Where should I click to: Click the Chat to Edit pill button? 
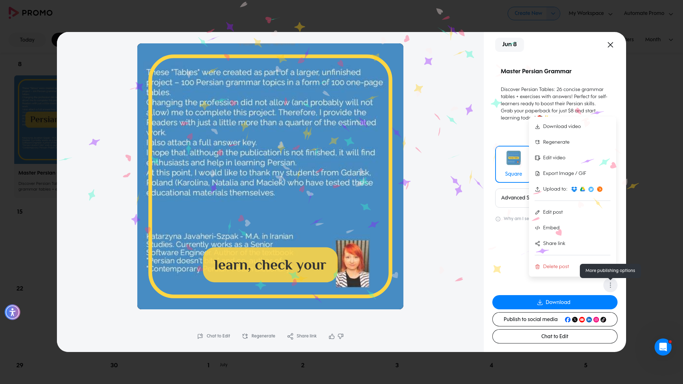point(555,336)
